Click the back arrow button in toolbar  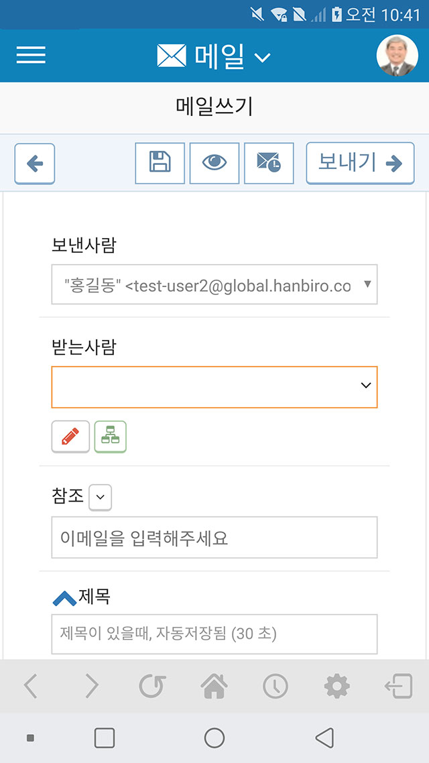click(35, 164)
